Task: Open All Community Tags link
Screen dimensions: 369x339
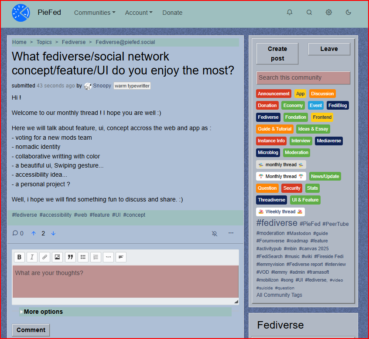Action: click(279, 295)
